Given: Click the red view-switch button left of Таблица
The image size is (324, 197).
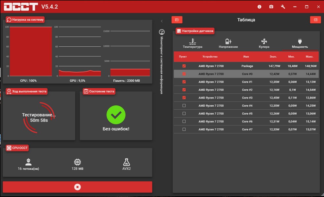Looking at the screenshot, I should click(177, 20).
